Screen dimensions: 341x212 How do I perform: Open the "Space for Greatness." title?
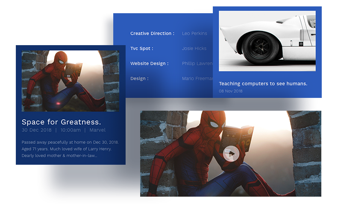point(61,122)
